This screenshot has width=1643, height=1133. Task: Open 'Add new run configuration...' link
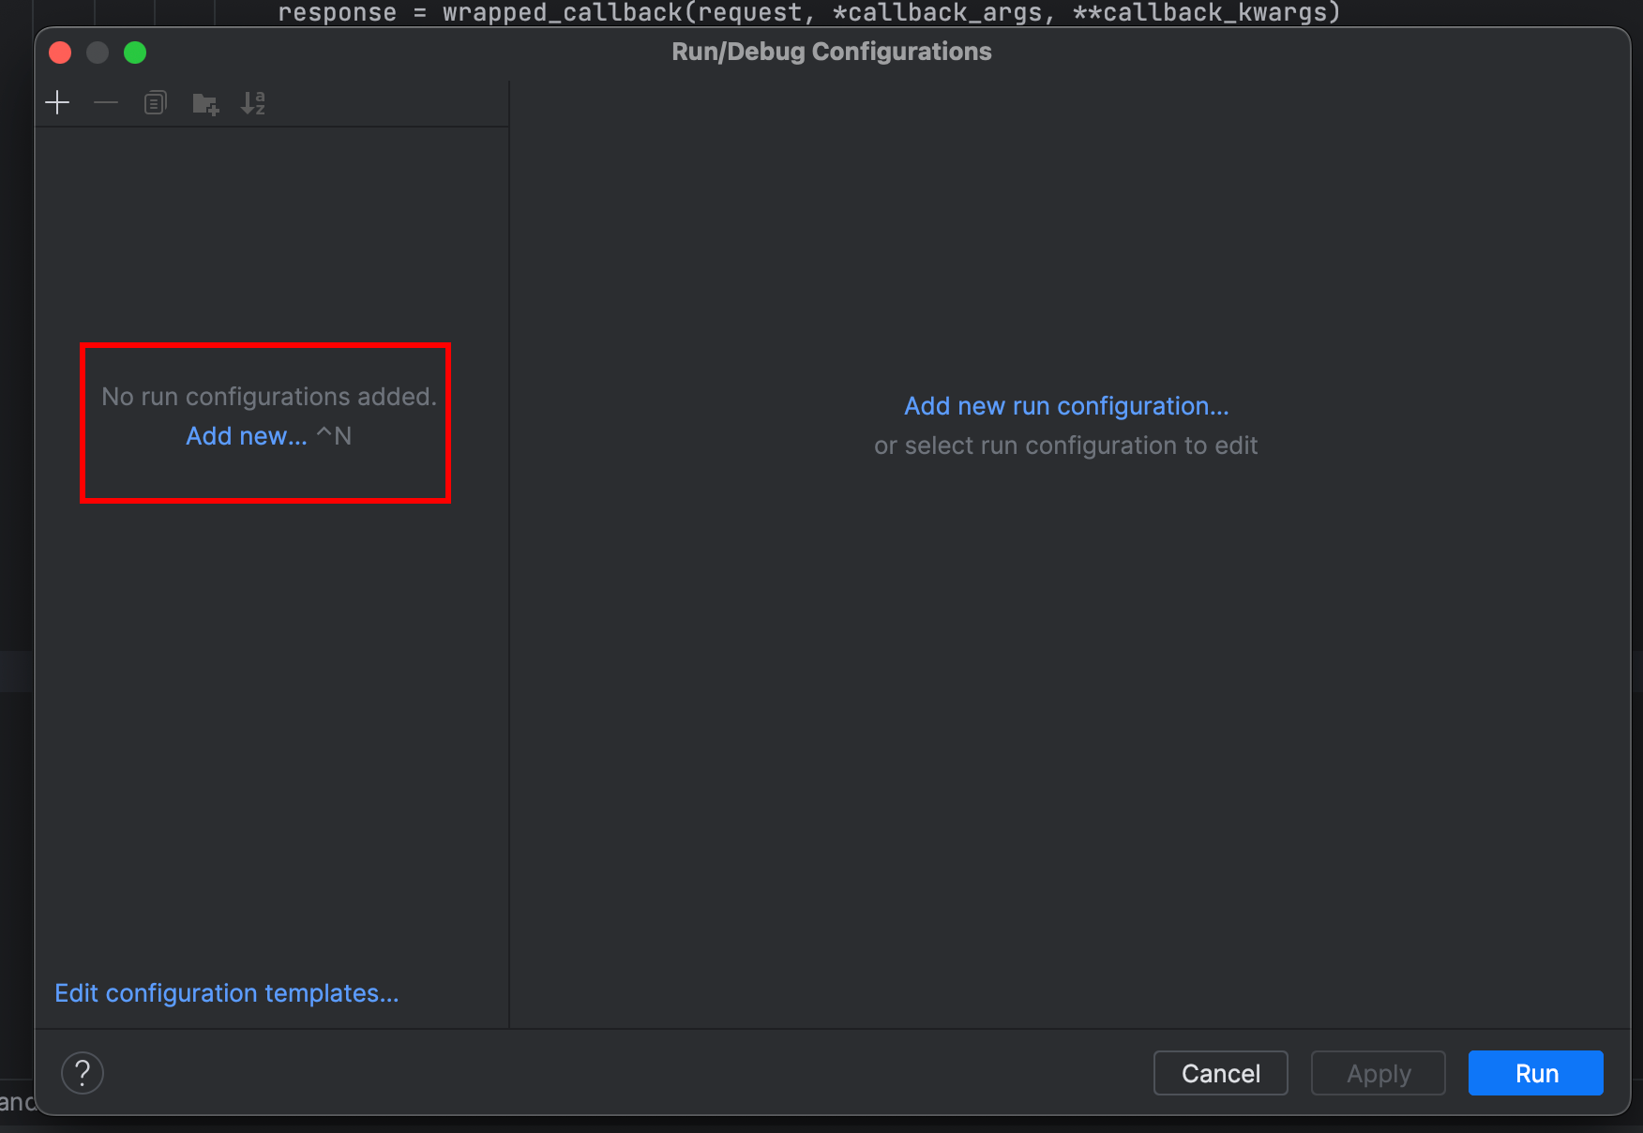pyautogui.click(x=1066, y=406)
